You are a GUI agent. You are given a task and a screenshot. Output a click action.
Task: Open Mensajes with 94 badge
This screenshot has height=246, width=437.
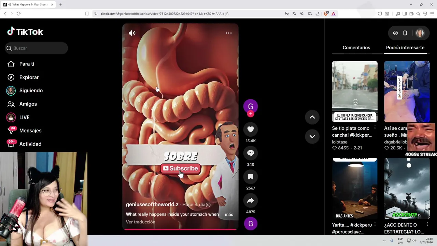[24, 131]
